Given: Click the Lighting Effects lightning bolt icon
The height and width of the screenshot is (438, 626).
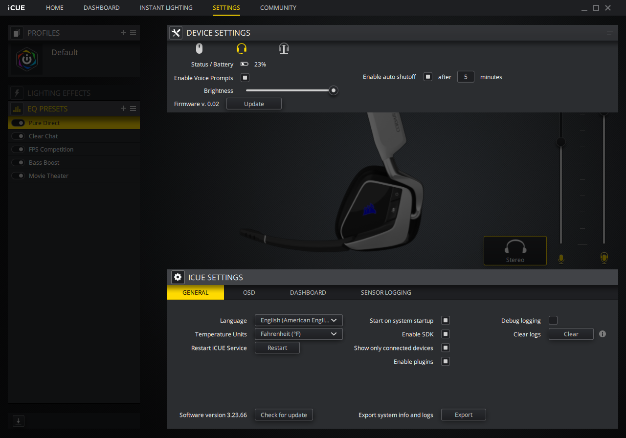Looking at the screenshot, I should tap(17, 93).
